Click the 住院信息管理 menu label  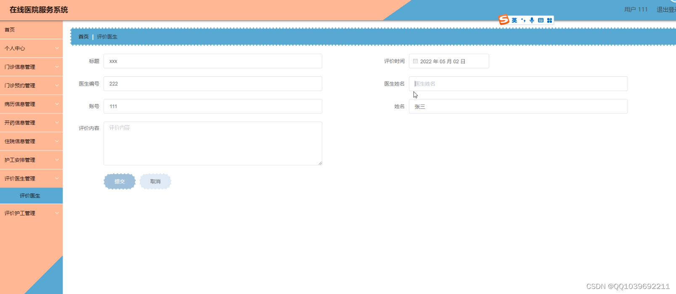pyautogui.click(x=20, y=141)
